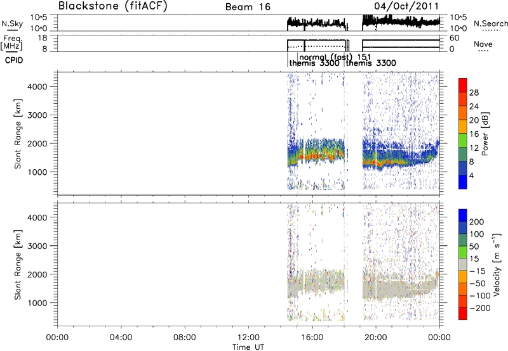Click the '16' power scale value

pos(474,134)
